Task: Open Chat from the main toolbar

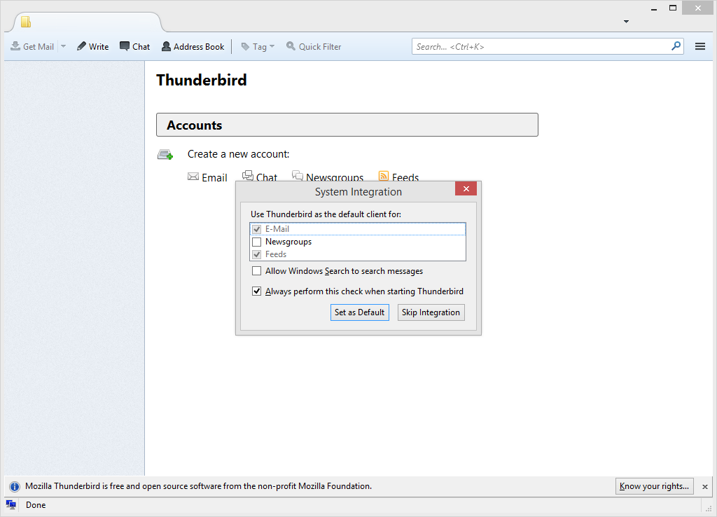Action: tap(135, 46)
